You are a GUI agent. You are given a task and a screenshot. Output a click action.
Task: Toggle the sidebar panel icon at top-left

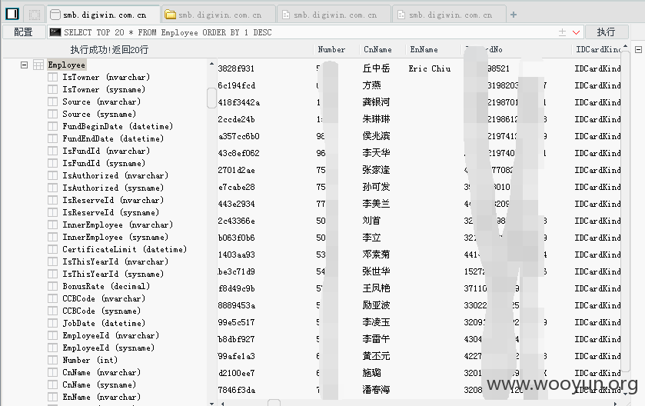(12, 14)
